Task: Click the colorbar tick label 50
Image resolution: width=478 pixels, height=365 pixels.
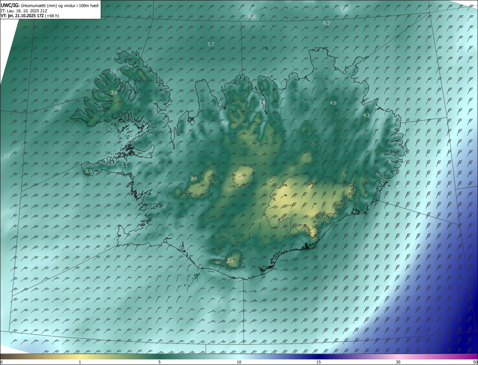Action: coord(475,362)
